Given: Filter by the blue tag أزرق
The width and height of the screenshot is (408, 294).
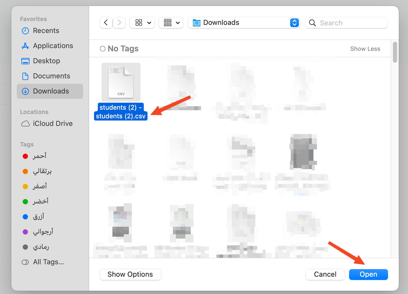Looking at the screenshot, I should pos(50,217).
